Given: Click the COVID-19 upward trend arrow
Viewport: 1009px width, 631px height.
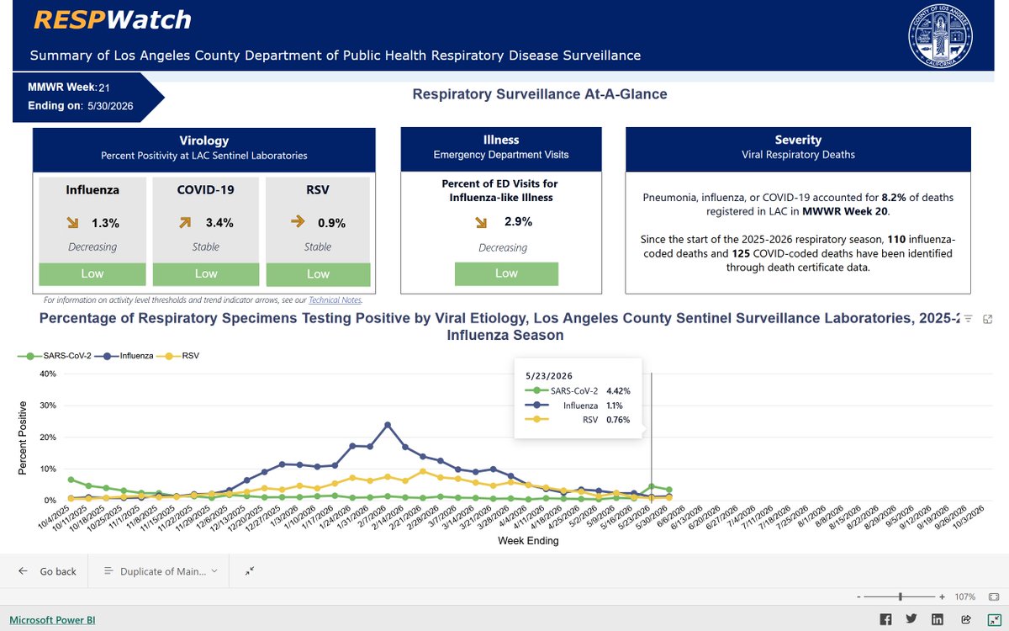Looking at the screenshot, I should point(184,223).
